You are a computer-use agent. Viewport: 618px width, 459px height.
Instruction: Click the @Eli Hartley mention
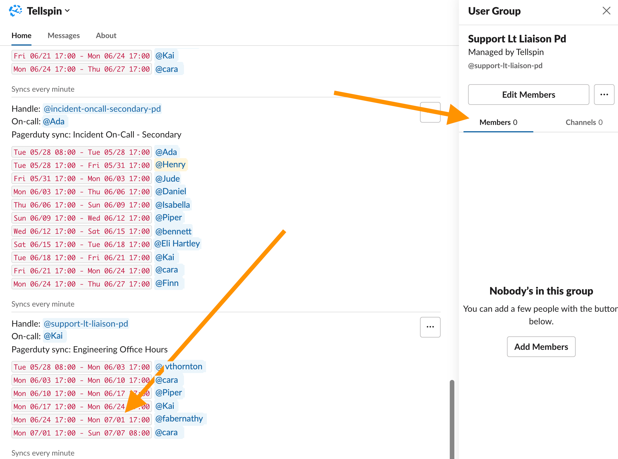click(177, 244)
